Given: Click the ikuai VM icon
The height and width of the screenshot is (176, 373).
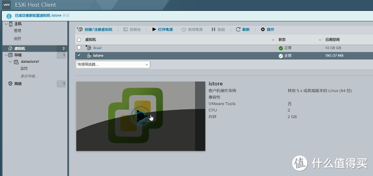Looking at the screenshot, I should [88, 48].
